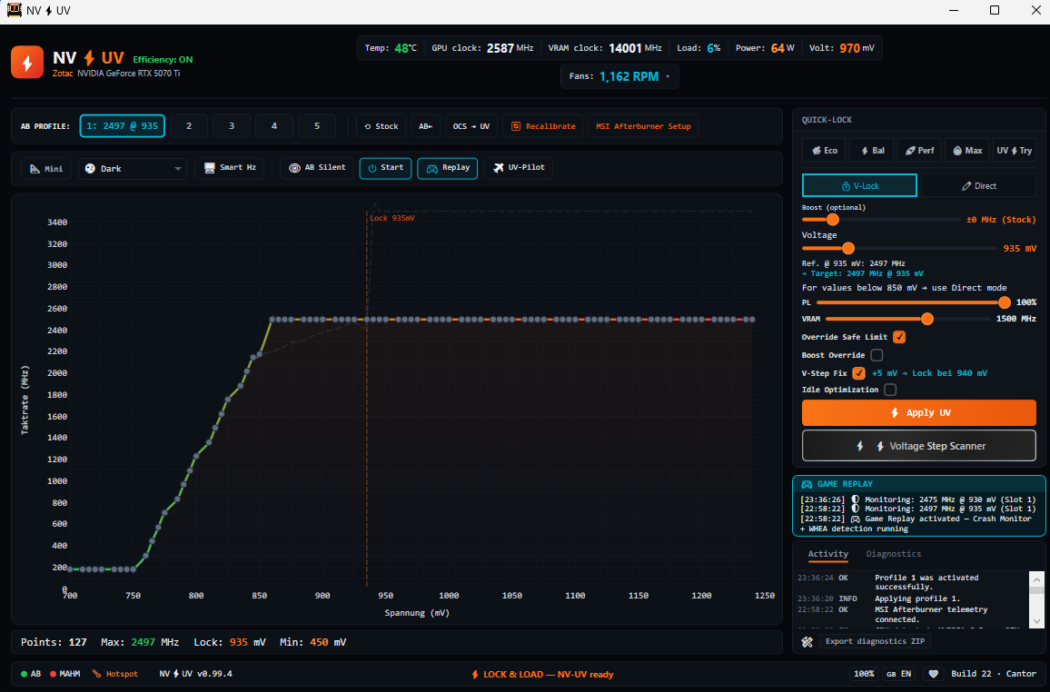The image size is (1050, 692).
Task: Click the 'Points: 127' stat
Action: click(x=54, y=642)
